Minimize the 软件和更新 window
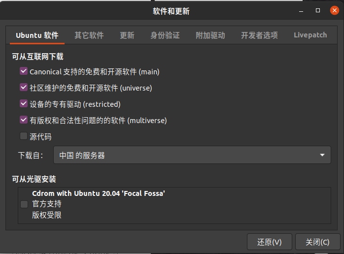Viewport: 344px width, 254px height. click(x=301, y=11)
